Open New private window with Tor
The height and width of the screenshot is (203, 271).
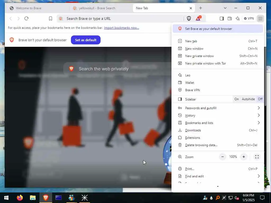pos(218,63)
